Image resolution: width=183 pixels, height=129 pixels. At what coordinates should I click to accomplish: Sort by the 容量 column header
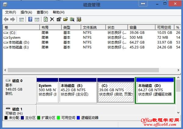click(142, 27)
